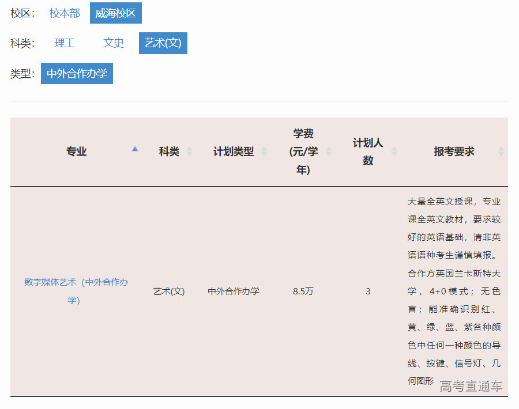Switch to the 校本部 campus tab

[x=64, y=13]
